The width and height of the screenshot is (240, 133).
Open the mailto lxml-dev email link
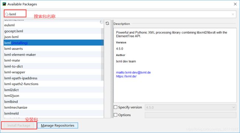(133, 72)
